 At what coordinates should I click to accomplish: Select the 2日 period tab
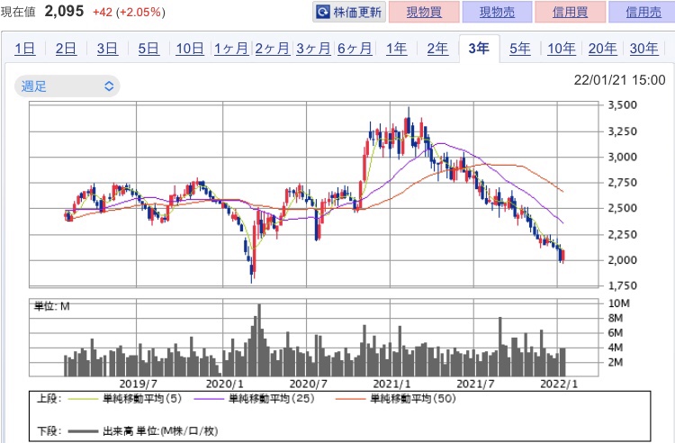[66, 49]
